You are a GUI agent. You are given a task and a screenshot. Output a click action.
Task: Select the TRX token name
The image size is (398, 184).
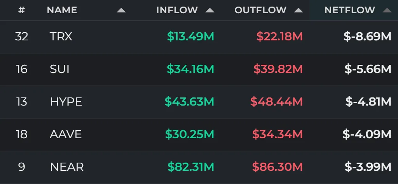tap(61, 37)
